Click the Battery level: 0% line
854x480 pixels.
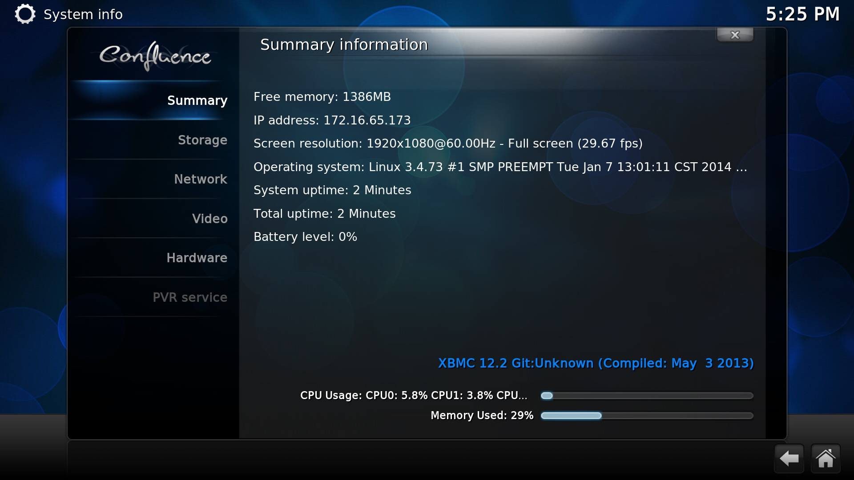click(305, 237)
